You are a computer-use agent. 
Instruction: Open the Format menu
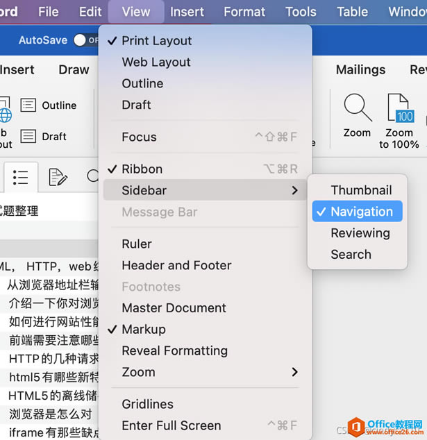tap(244, 12)
